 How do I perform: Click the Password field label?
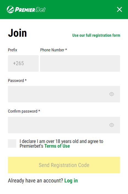17,81
